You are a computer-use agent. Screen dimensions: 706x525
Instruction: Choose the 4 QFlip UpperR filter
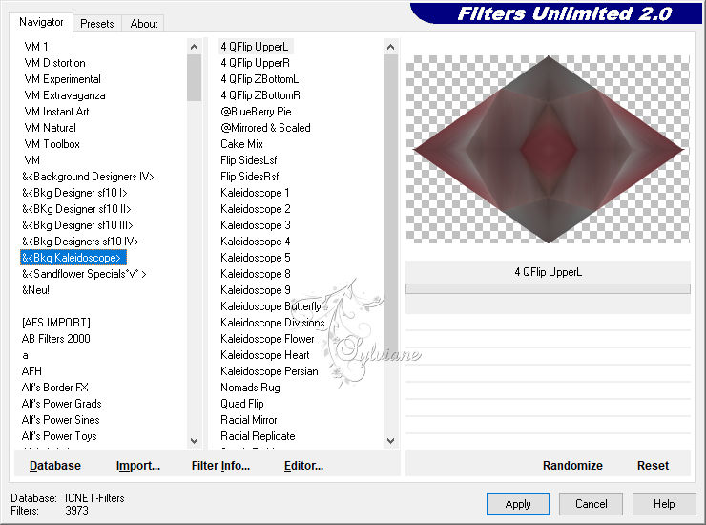tap(256, 63)
